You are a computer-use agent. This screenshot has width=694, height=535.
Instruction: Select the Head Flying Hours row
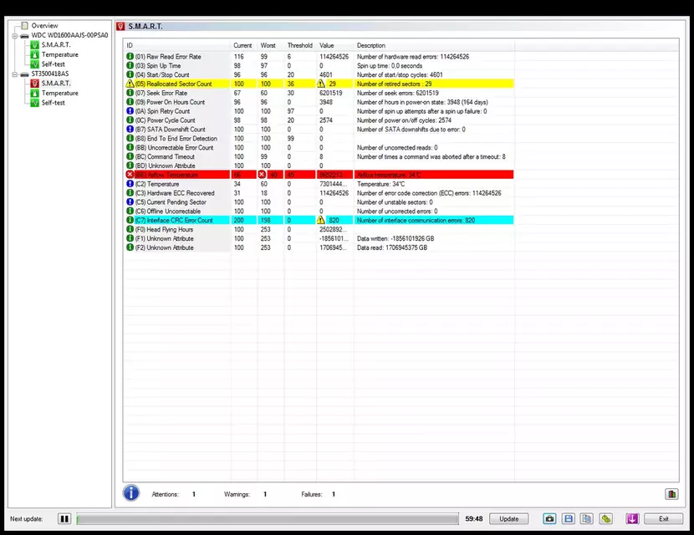click(x=319, y=229)
